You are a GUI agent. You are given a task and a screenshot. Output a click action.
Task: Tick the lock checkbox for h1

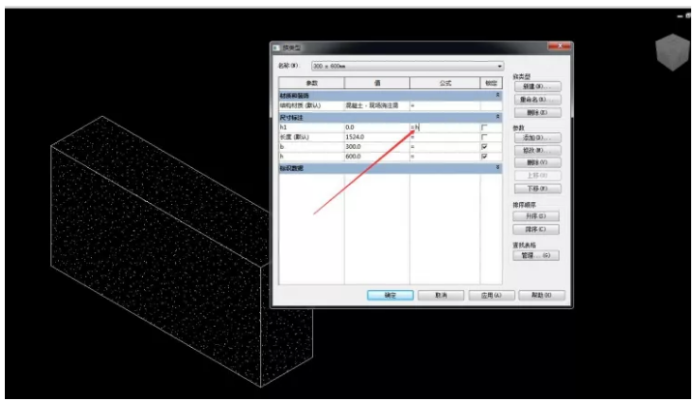tap(484, 128)
